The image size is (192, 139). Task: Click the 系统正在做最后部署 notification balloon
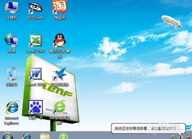148,129
